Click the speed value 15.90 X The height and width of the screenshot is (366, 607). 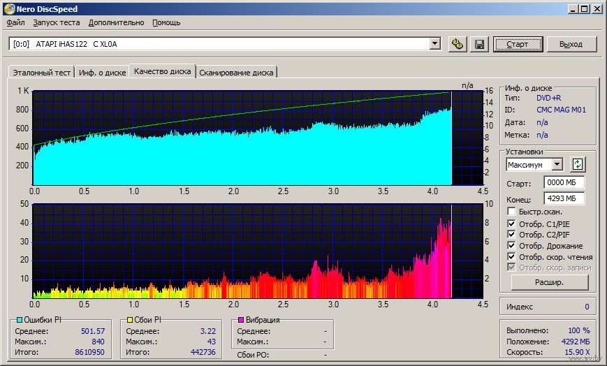tap(577, 352)
